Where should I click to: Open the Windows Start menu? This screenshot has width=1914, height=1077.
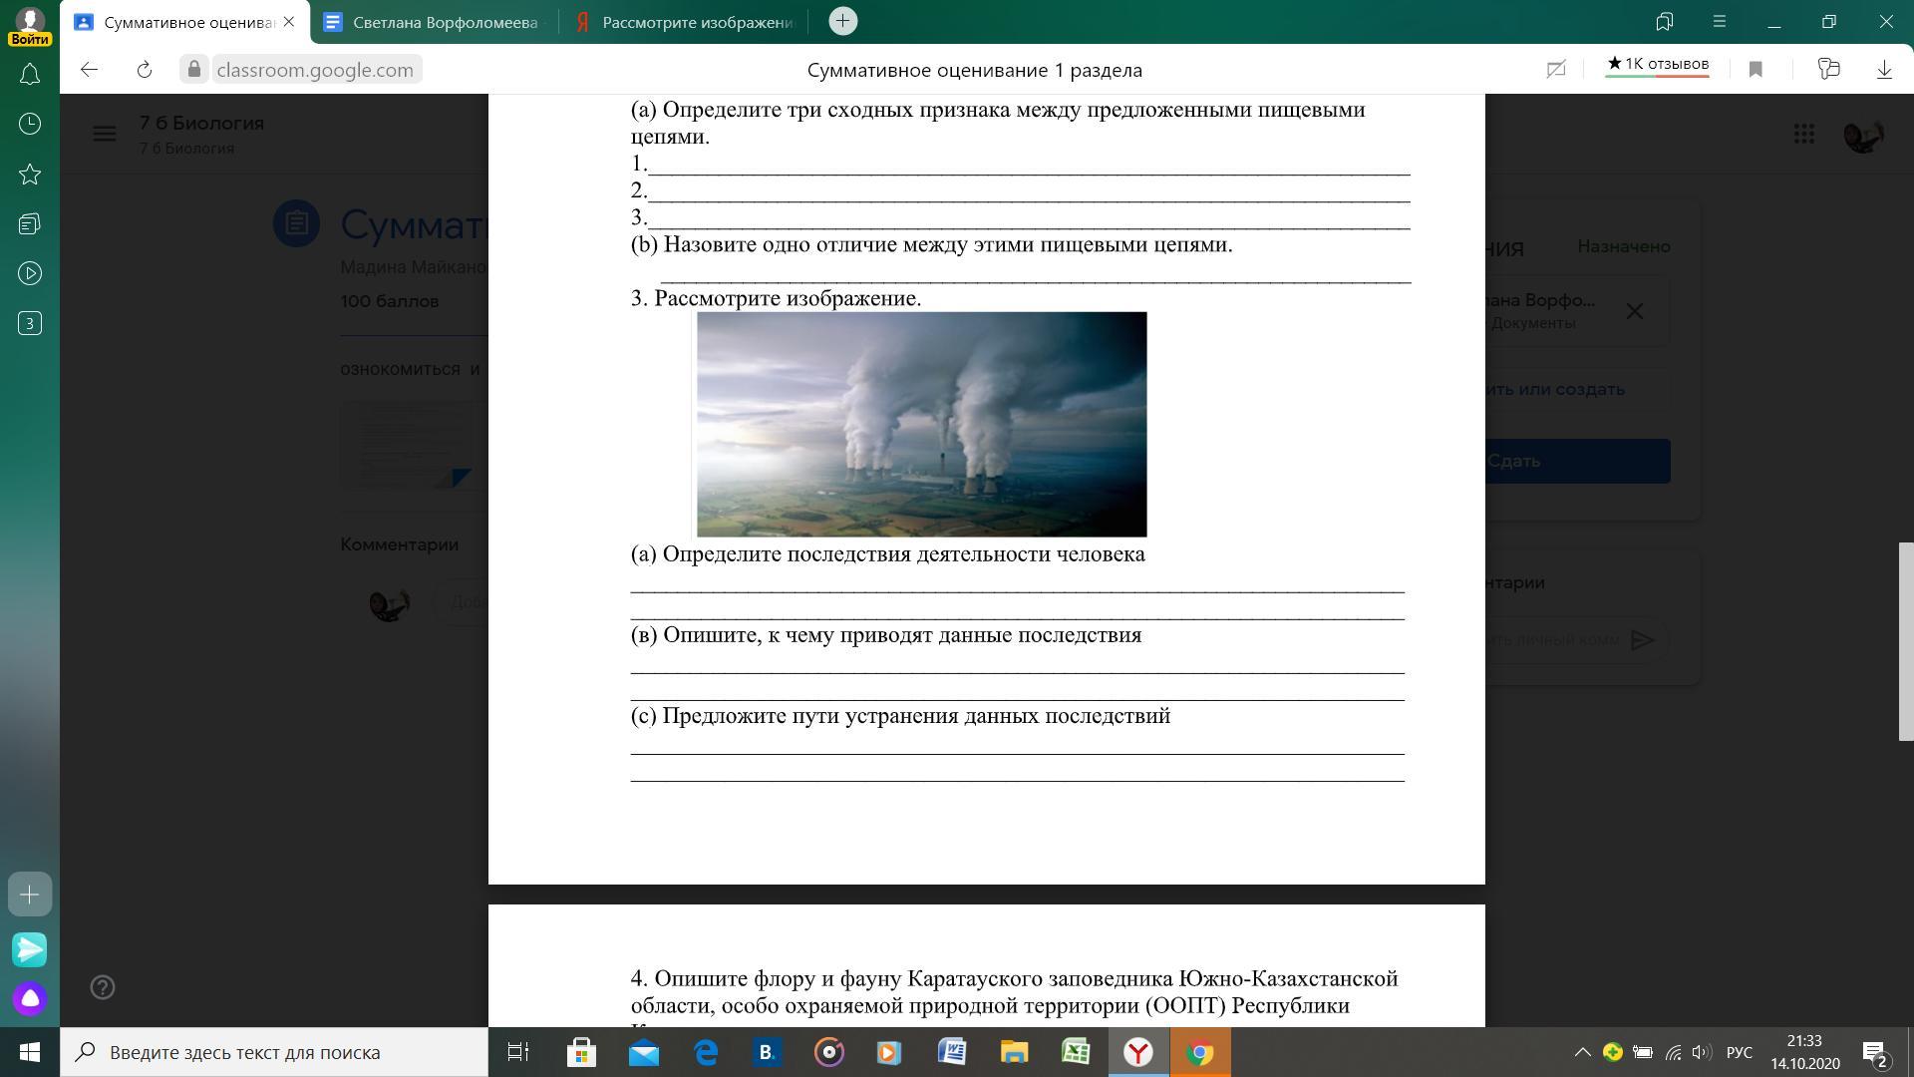(30, 1052)
